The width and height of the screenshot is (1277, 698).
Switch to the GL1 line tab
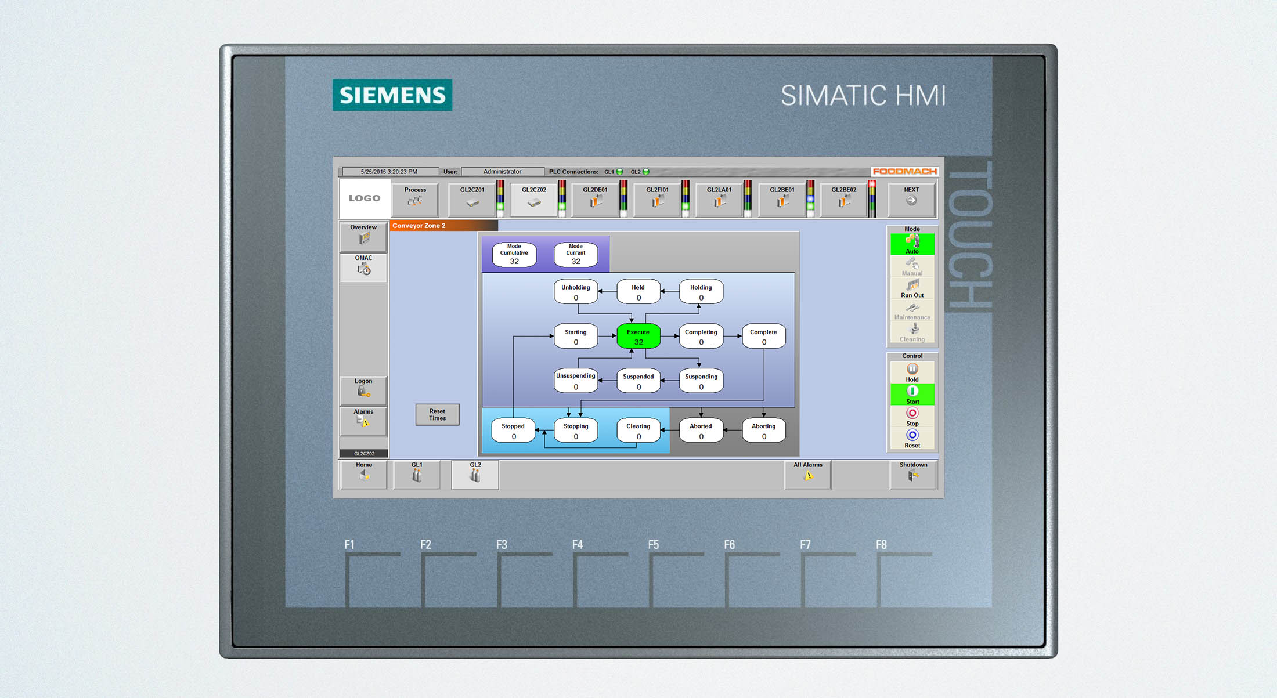(417, 474)
